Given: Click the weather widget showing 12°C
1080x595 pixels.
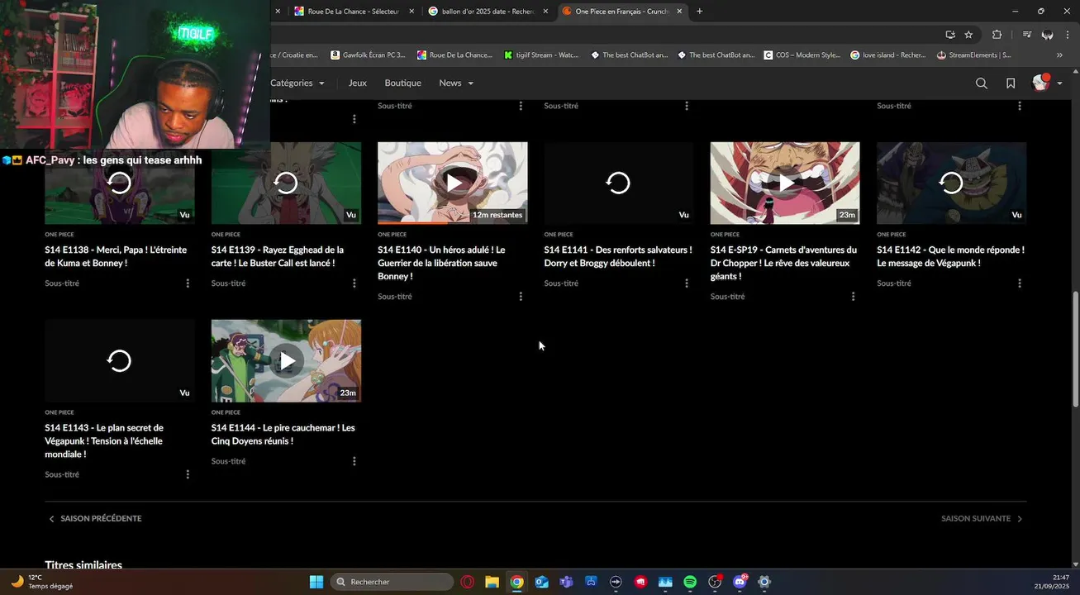Looking at the screenshot, I should point(41,582).
